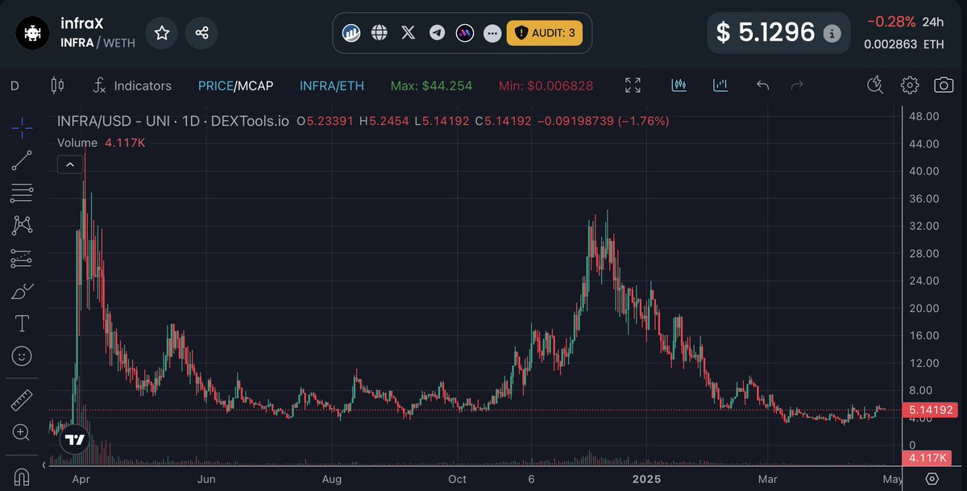Toggle the INFRA/ETH pair display
This screenshot has height=491, width=967.
pyautogui.click(x=331, y=85)
